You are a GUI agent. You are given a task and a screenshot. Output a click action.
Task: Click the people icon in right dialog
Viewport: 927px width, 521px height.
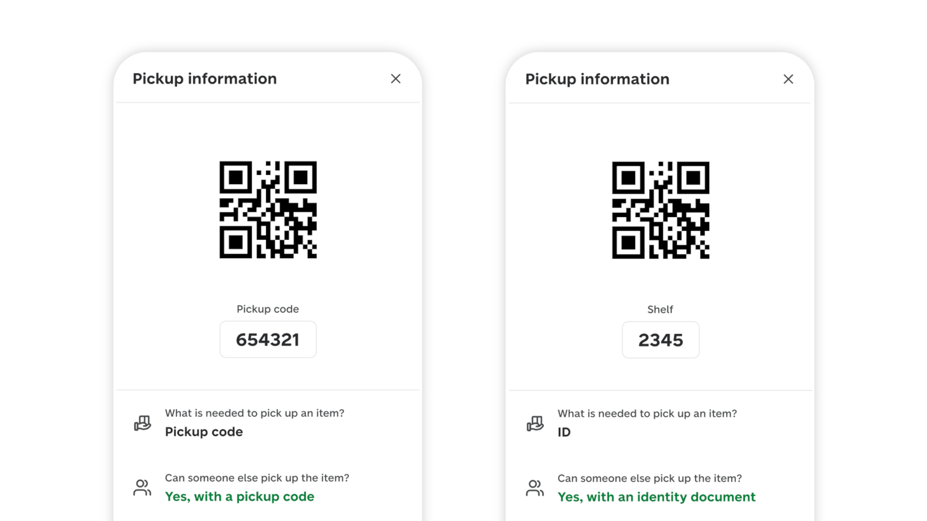[534, 487]
